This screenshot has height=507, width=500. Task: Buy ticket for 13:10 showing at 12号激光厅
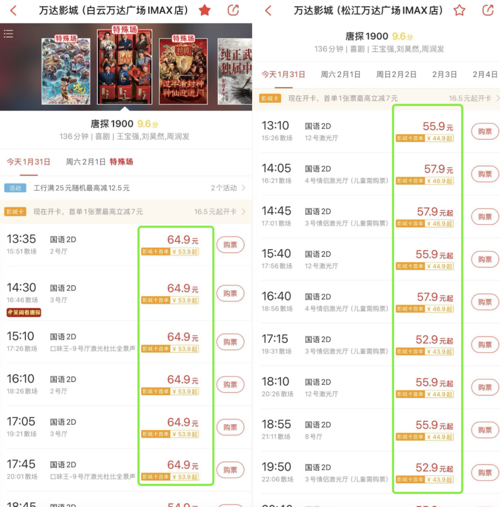pos(485,132)
